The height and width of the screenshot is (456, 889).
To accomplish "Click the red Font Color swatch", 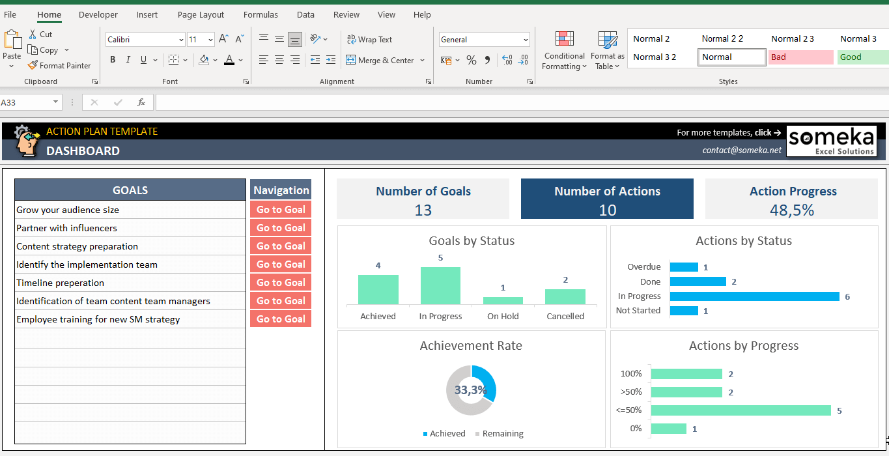I will point(230,60).
